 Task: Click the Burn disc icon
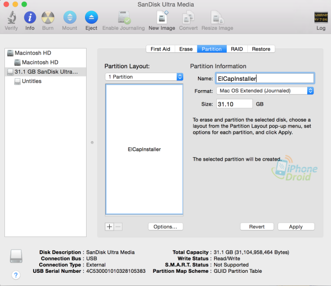point(48,18)
